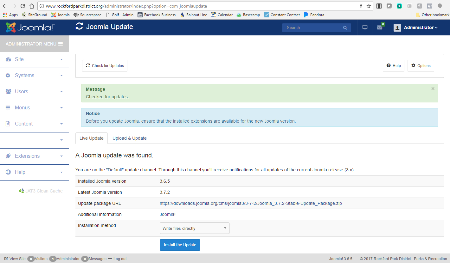Click the search magnifier icon in the header
This screenshot has width=450, height=263.
[x=345, y=28]
